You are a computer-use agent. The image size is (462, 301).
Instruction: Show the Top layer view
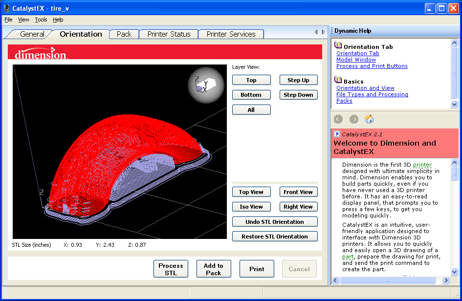click(251, 80)
